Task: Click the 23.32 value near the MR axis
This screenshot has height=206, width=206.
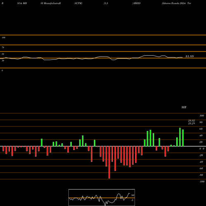Action: pos(192,121)
